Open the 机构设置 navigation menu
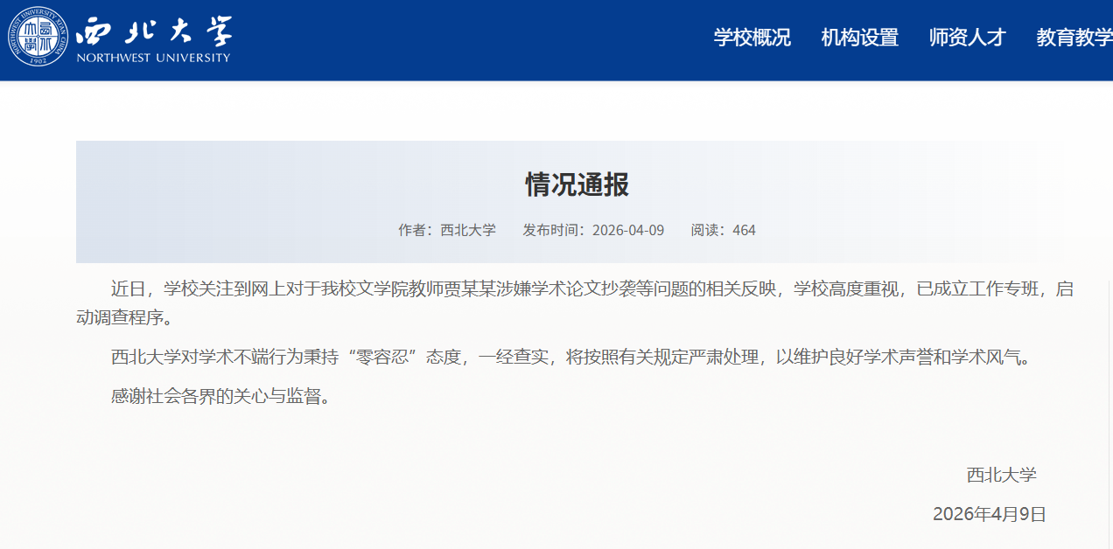 pos(859,38)
